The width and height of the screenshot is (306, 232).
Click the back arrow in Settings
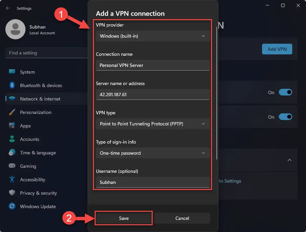[8, 8]
